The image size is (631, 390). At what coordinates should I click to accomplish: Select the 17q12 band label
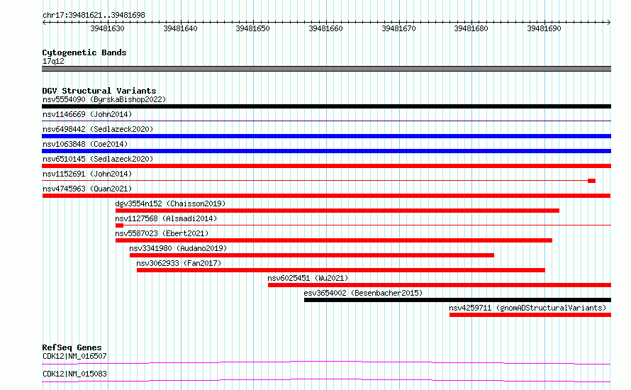53,61
